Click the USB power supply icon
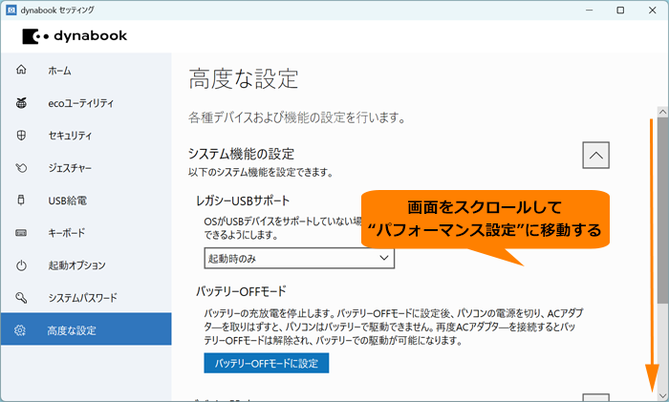669x402 pixels. click(x=21, y=200)
